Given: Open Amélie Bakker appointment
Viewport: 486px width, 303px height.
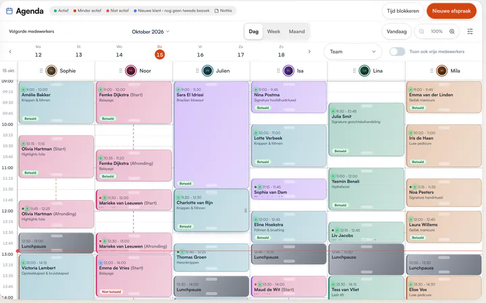Looking at the screenshot, I should click(x=56, y=102).
